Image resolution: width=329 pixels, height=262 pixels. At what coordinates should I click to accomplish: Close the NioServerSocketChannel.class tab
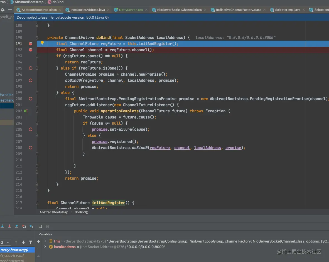[205, 10]
